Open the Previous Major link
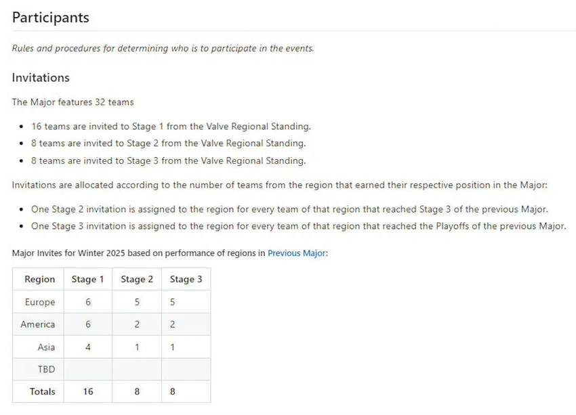This screenshot has width=576, height=415. [x=296, y=253]
